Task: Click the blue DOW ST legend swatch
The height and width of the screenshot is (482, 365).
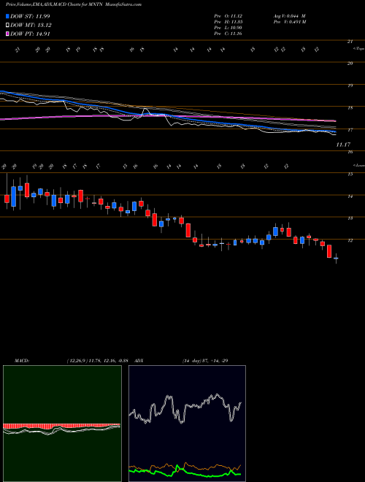Action: pos(8,16)
